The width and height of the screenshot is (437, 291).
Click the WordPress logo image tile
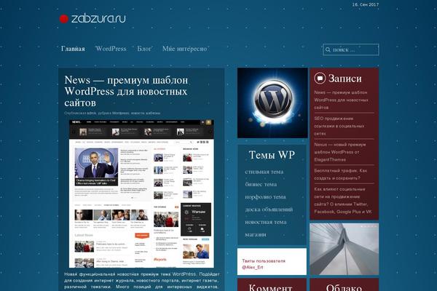[x=272, y=103]
